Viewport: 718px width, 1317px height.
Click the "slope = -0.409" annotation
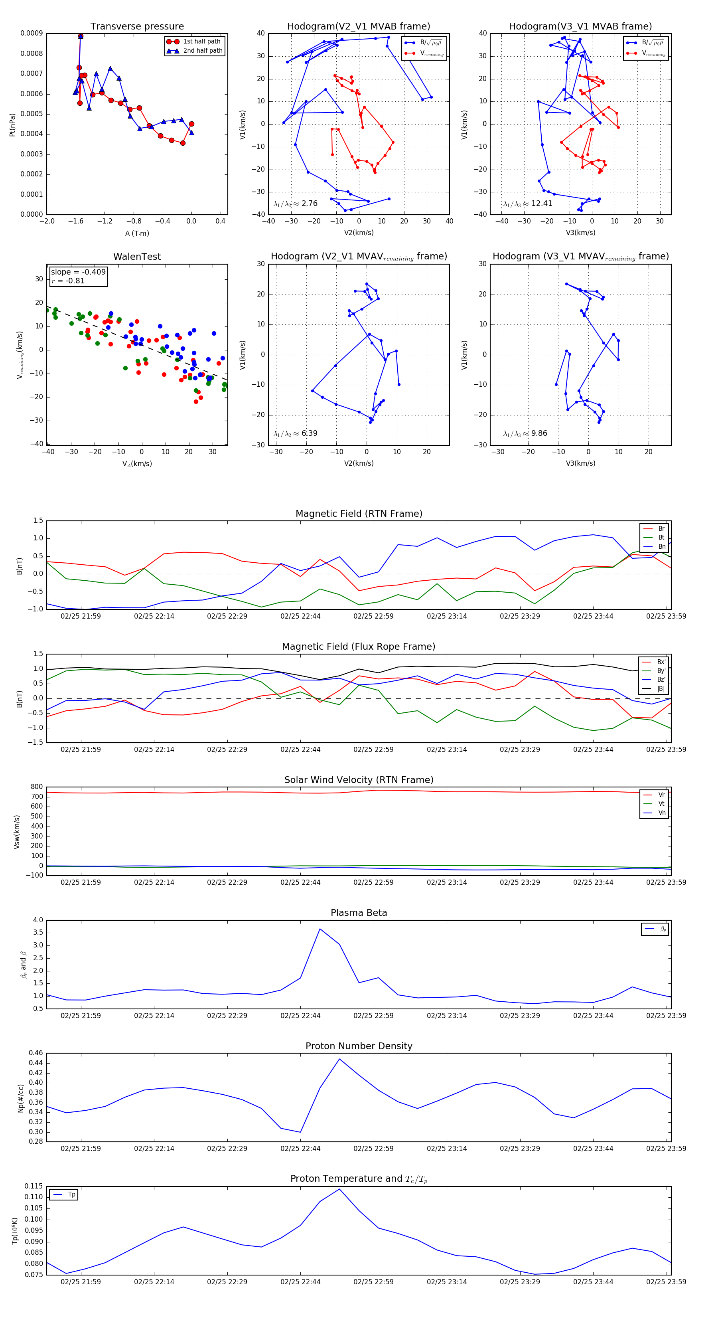[78, 272]
